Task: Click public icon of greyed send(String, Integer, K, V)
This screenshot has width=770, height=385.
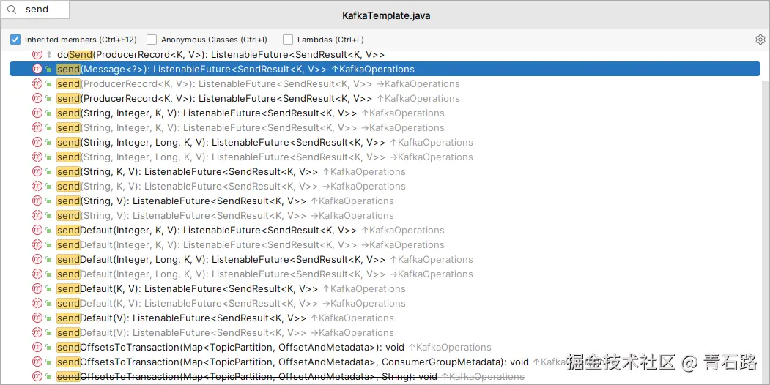Action: click(48, 127)
